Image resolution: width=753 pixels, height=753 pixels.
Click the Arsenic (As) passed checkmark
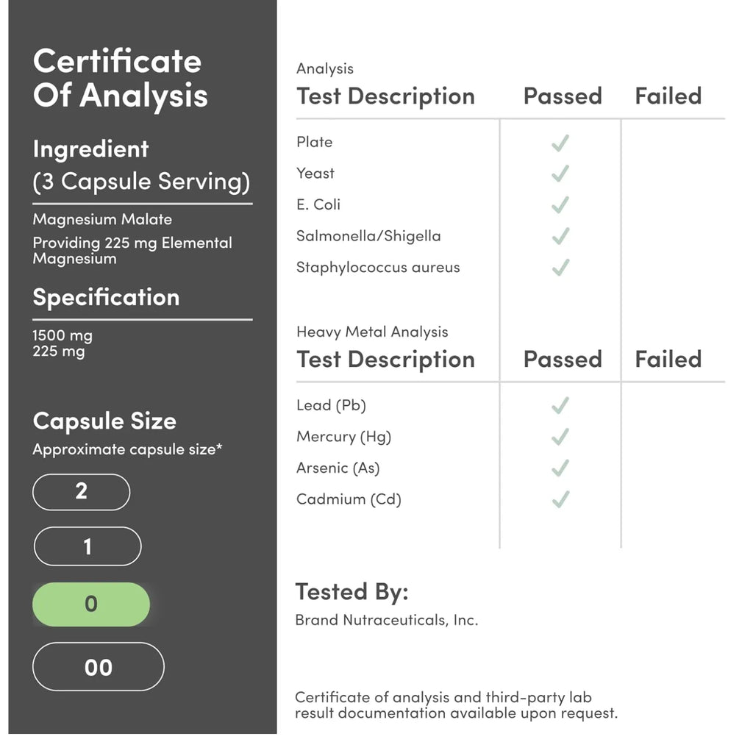point(560,468)
